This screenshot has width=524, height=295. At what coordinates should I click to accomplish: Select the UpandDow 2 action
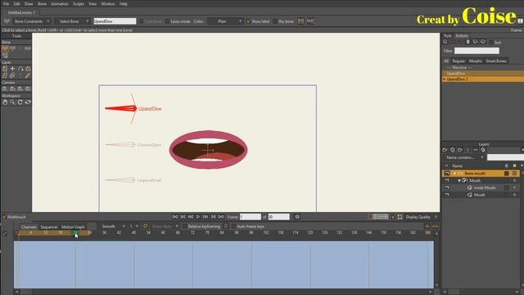coord(482,79)
